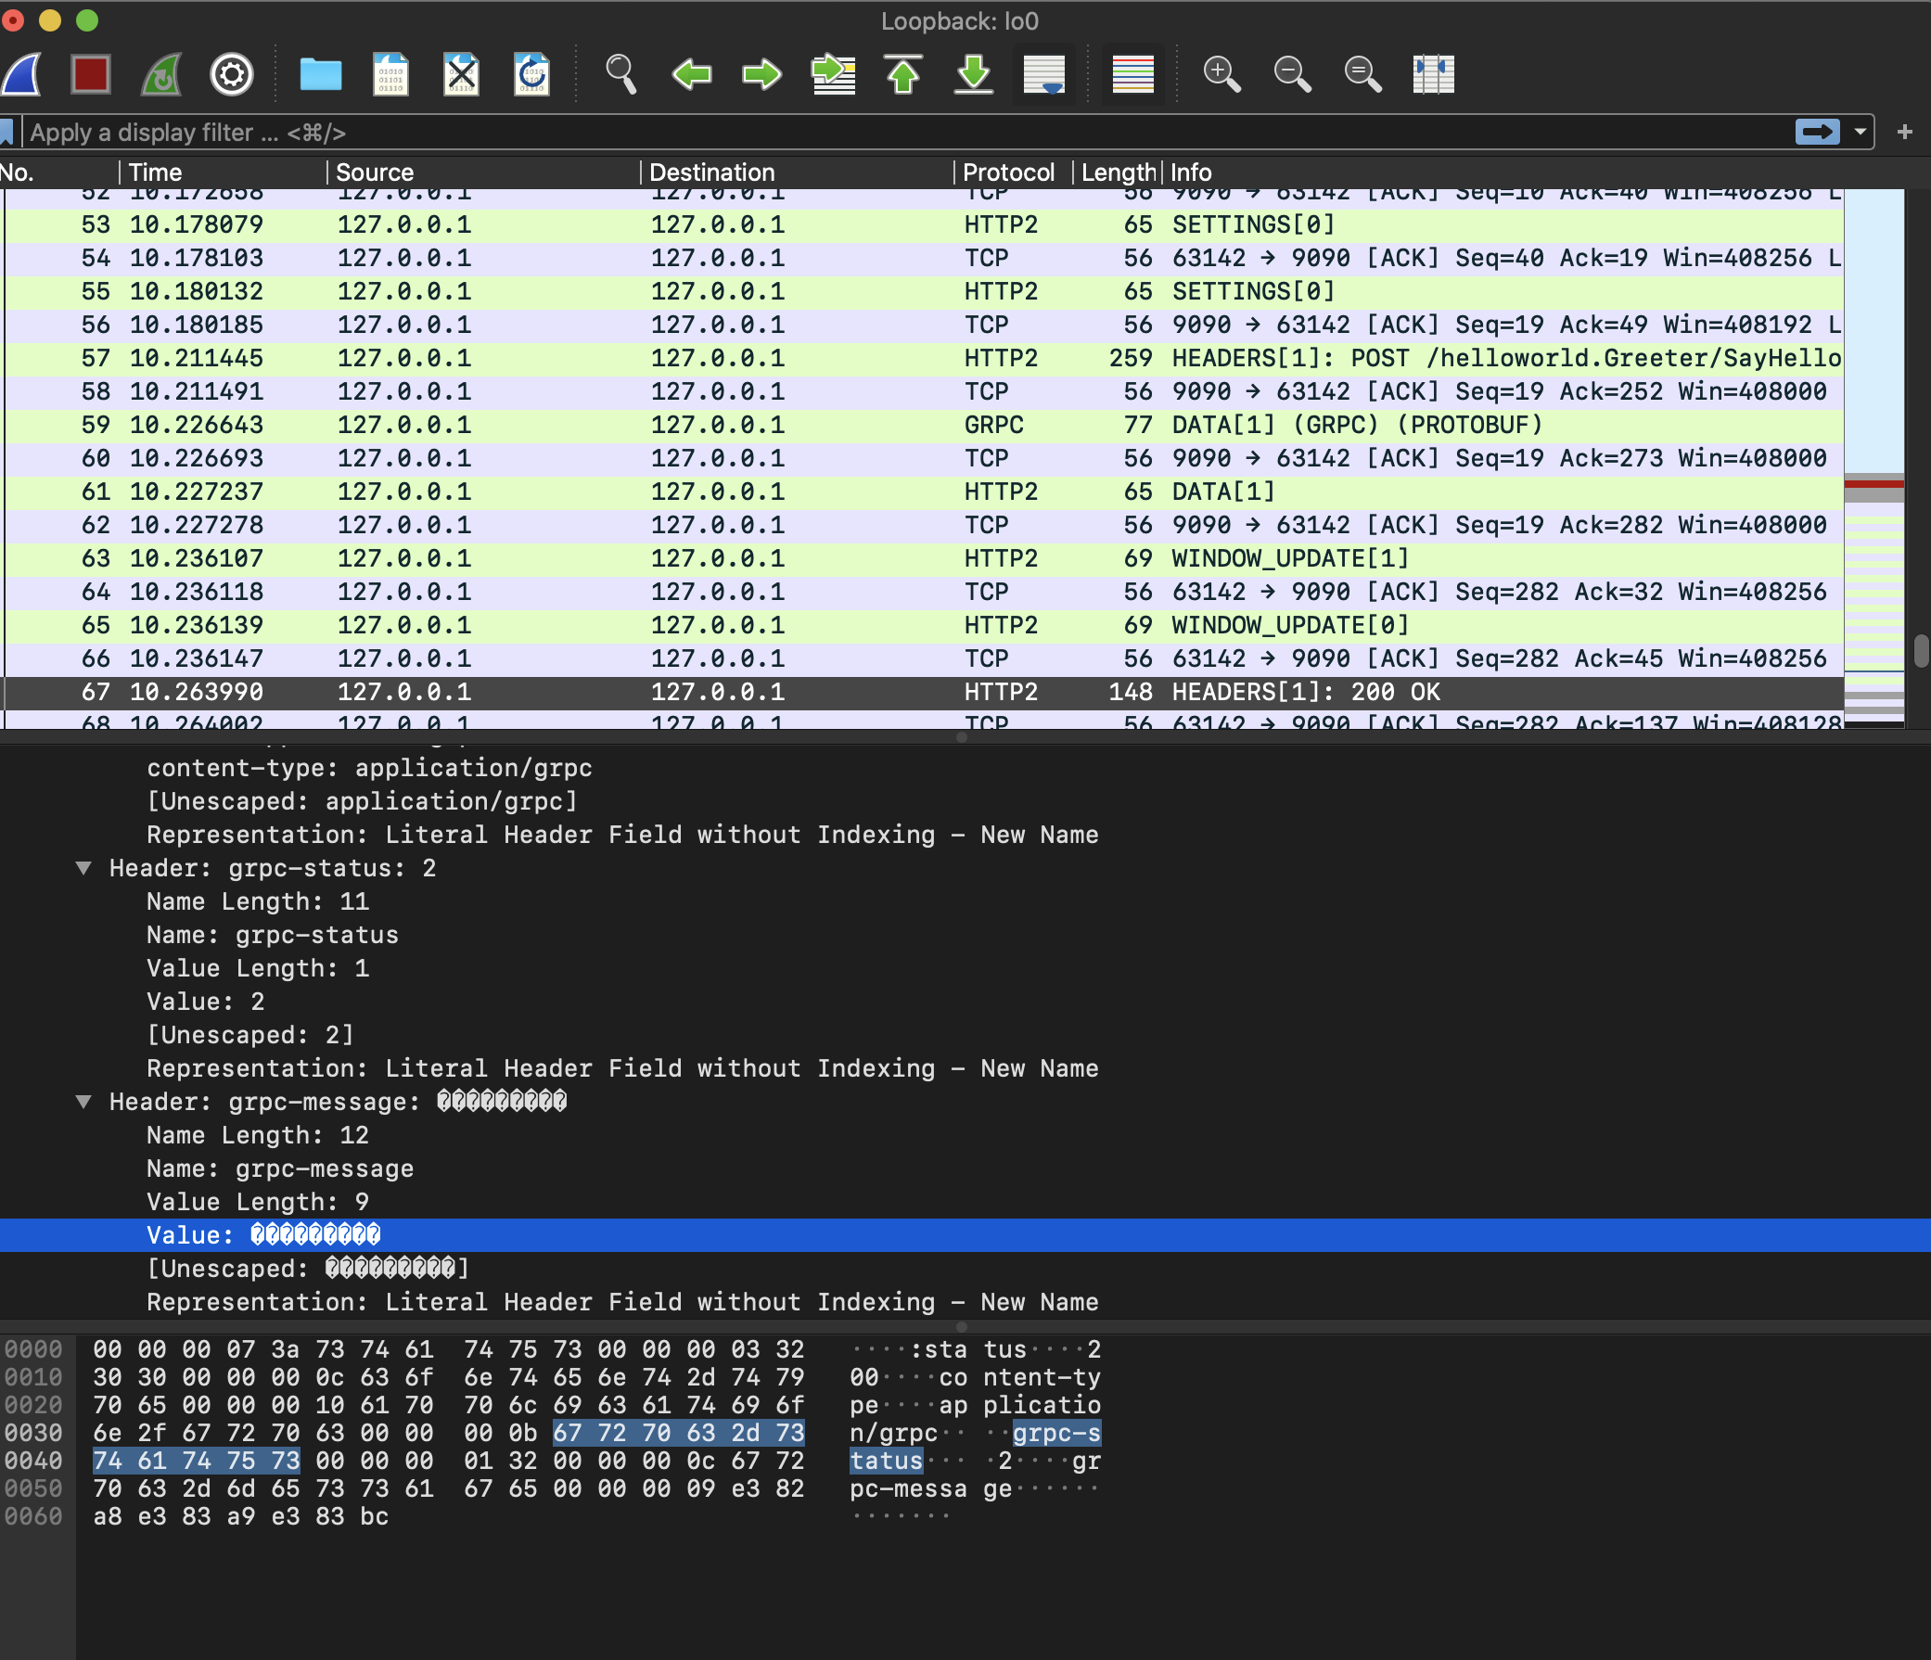Open a saved capture file
1931x1660 pixels.
[x=321, y=74]
